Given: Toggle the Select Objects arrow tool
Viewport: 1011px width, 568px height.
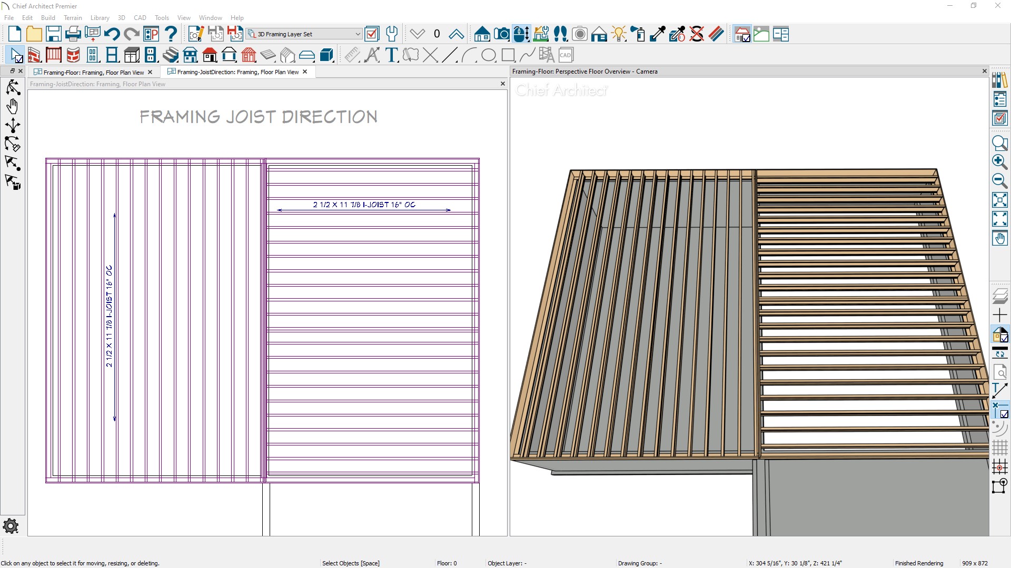Looking at the screenshot, I should [14, 54].
